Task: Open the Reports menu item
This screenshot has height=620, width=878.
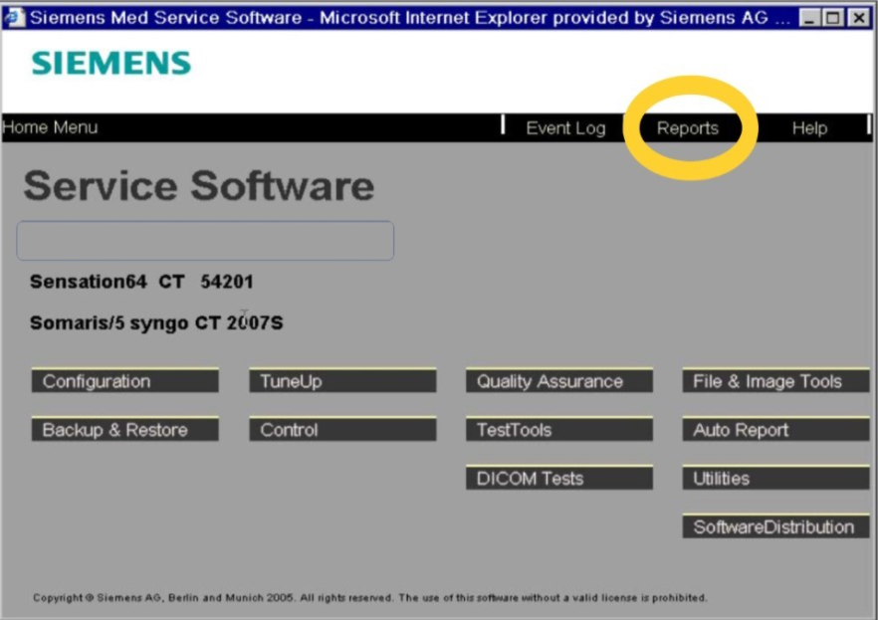Action: [687, 128]
